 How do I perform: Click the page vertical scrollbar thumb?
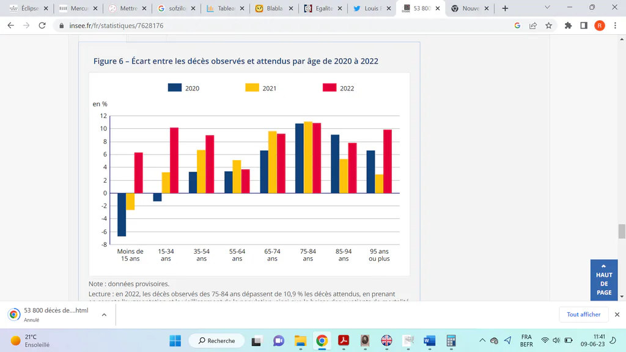click(x=622, y=231)
